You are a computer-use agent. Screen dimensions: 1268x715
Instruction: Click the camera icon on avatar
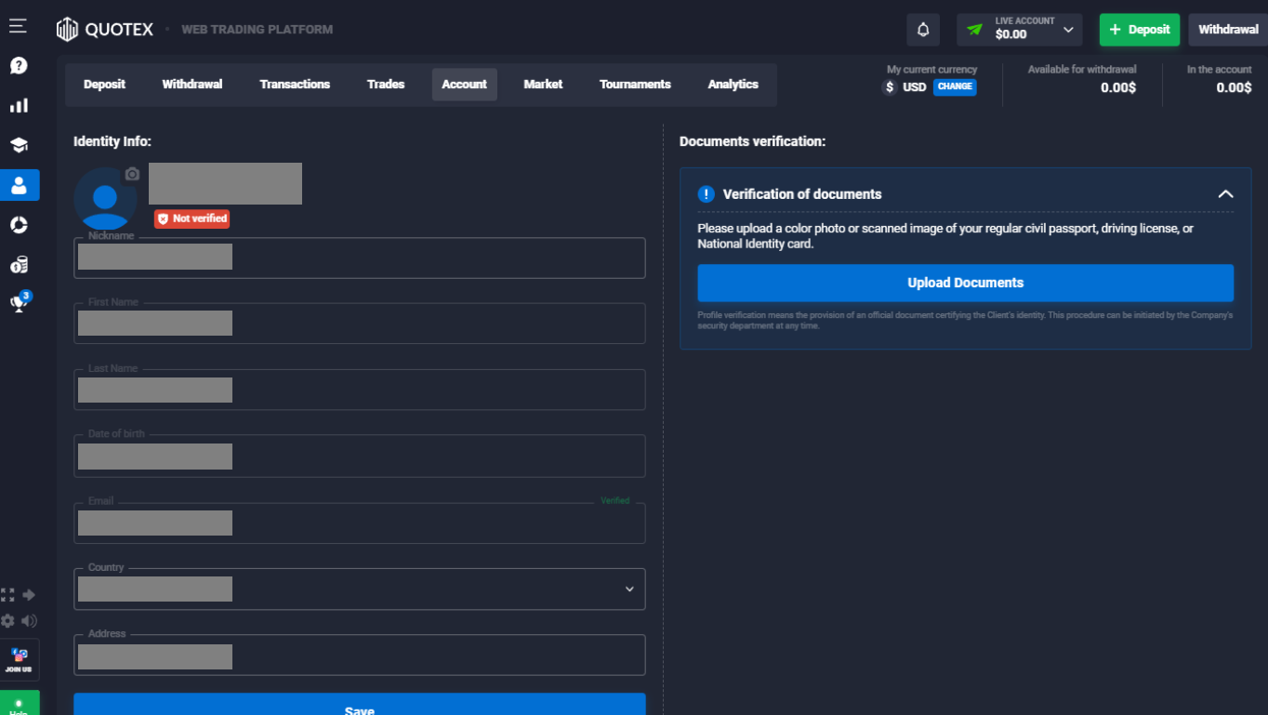[x=132, y=174]
